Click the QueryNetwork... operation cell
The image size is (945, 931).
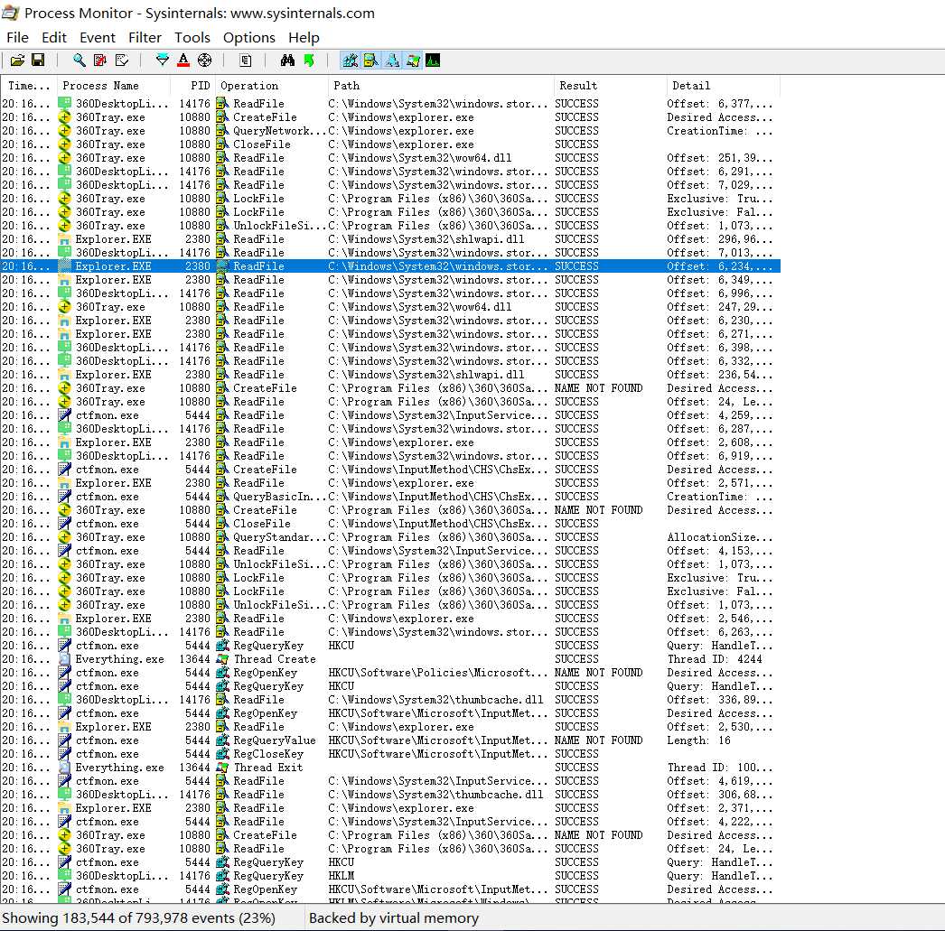[x=280, y=131]
